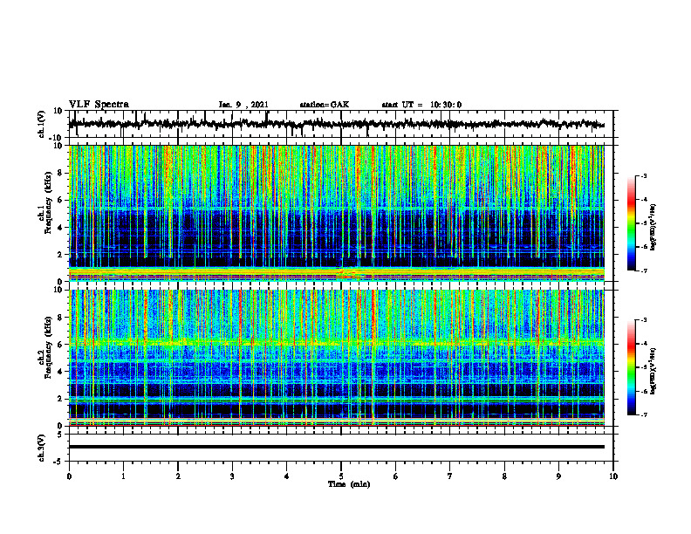Click time axis tick label "8"

(504, 476)
